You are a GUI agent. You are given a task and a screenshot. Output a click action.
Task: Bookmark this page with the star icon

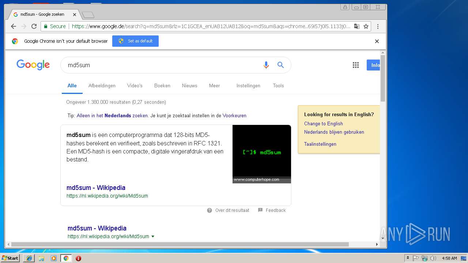click(x=366, y=26)
